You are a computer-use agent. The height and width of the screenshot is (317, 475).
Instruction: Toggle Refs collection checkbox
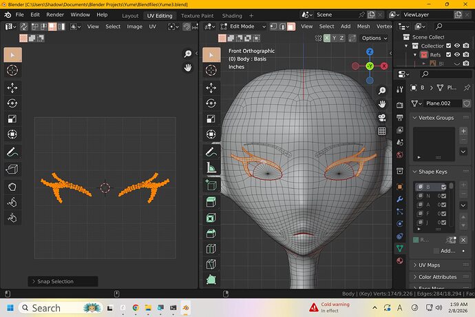point(449,54)
